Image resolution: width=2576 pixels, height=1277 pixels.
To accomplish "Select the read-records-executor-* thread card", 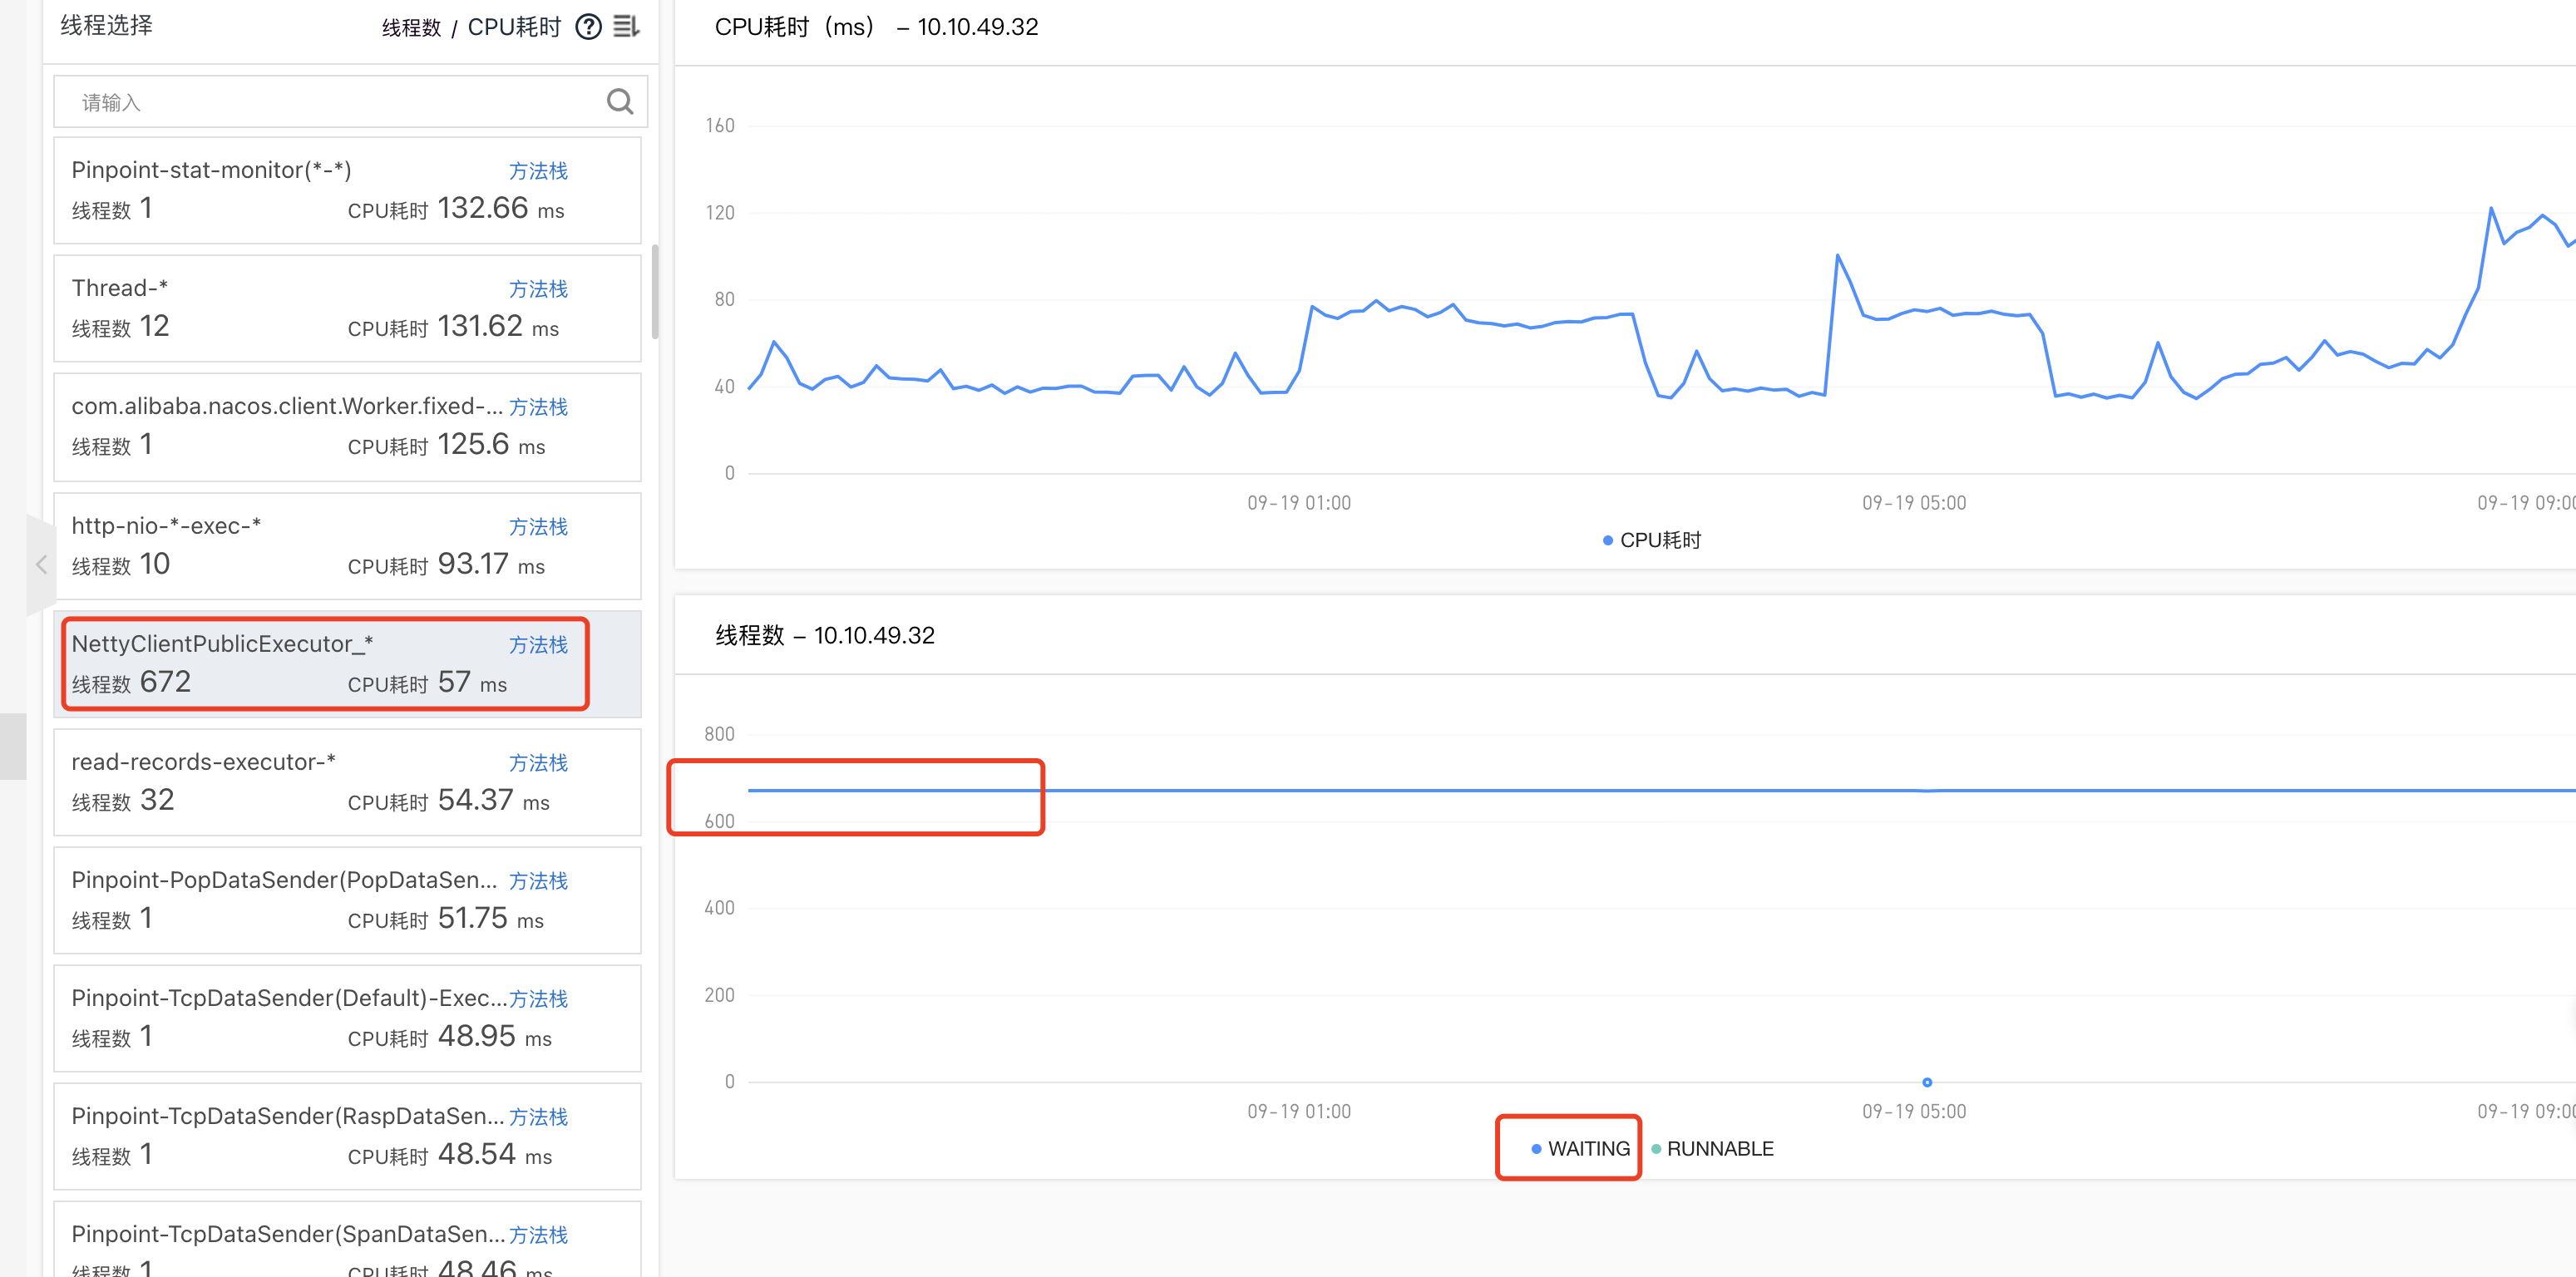I will click(x=347, y=782).
